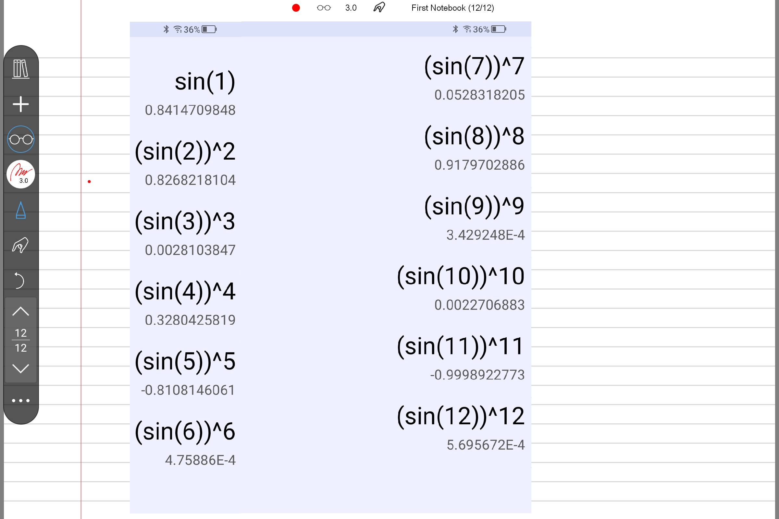Select the 3.0 pen width value

tap(351, 8)
